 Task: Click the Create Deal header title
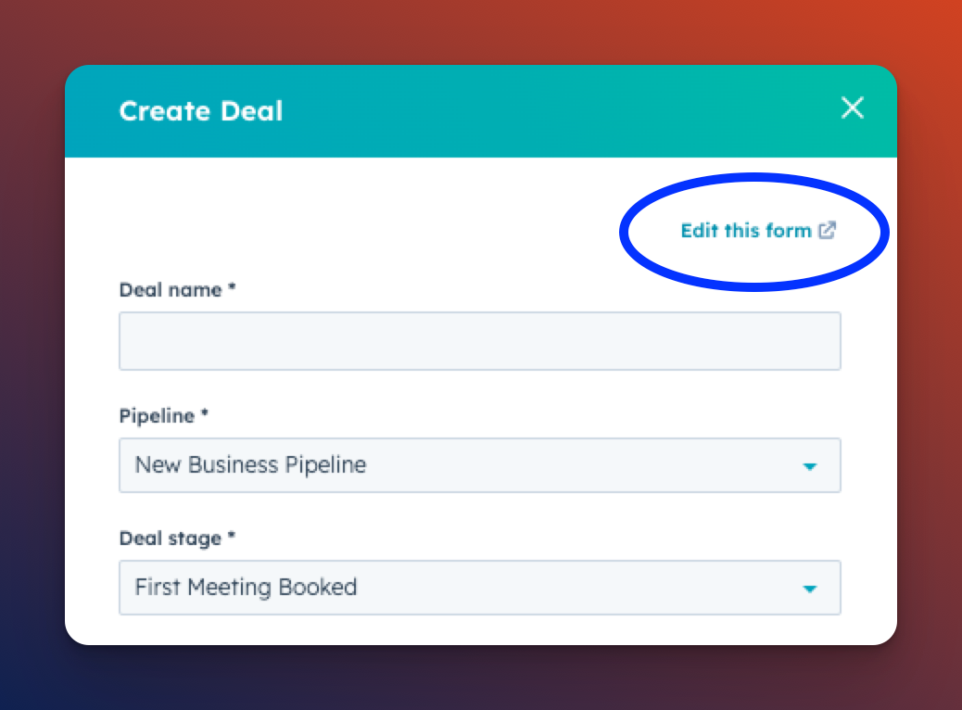201,111
